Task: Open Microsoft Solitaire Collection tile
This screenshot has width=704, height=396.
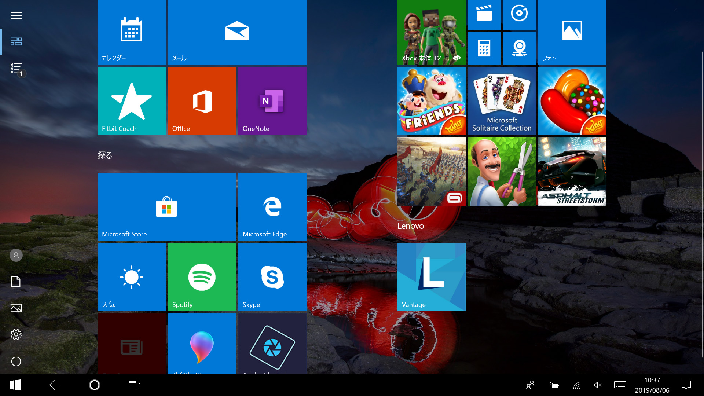Action: click(x=502, y=101)
